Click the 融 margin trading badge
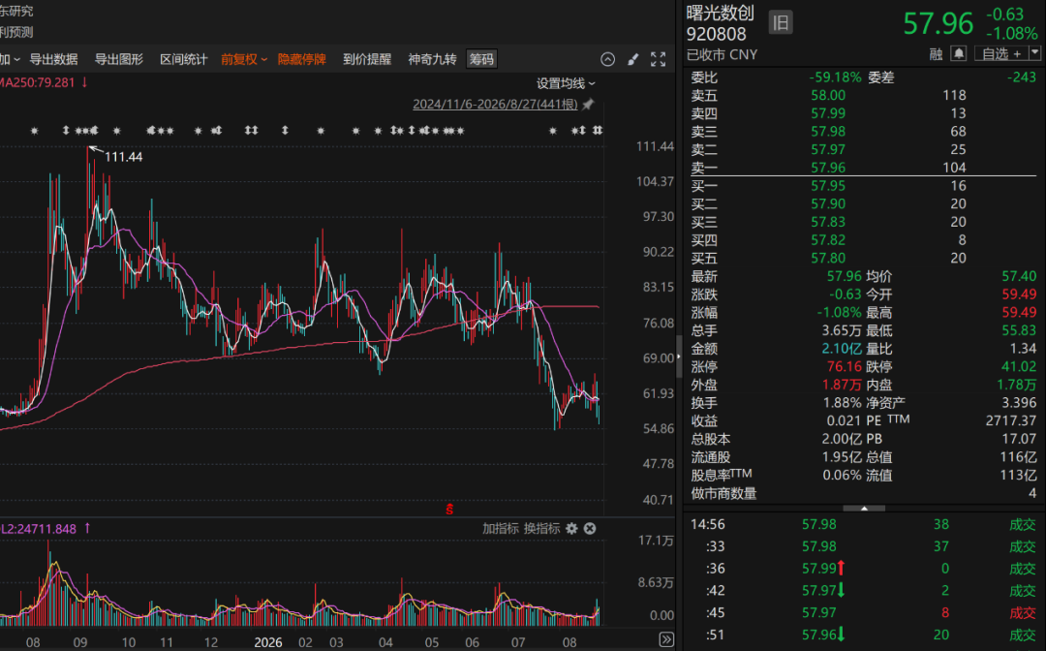Image resolution: width=1046 pixels, height=651 pixels. pyautogui.click(x=936, y=54)
